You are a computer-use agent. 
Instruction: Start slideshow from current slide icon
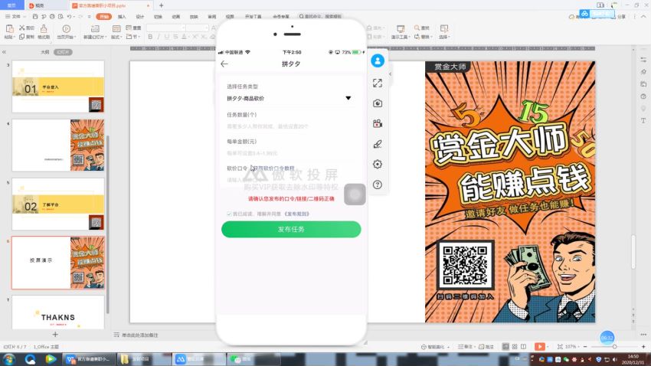[x=66, y=28]
